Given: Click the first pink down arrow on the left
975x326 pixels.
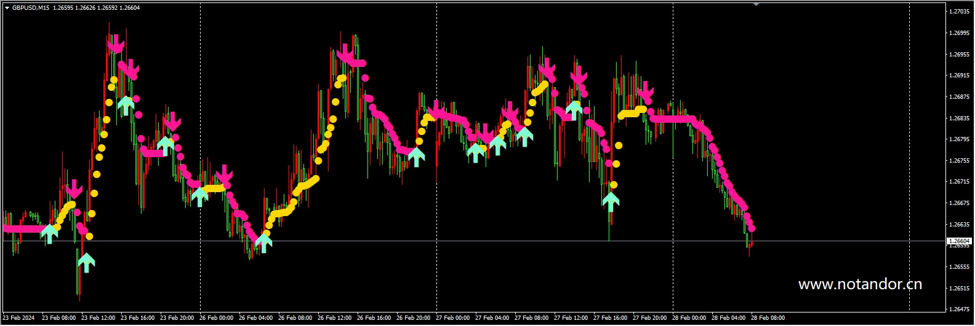Looking at the screenshot, I should point(74,188).
